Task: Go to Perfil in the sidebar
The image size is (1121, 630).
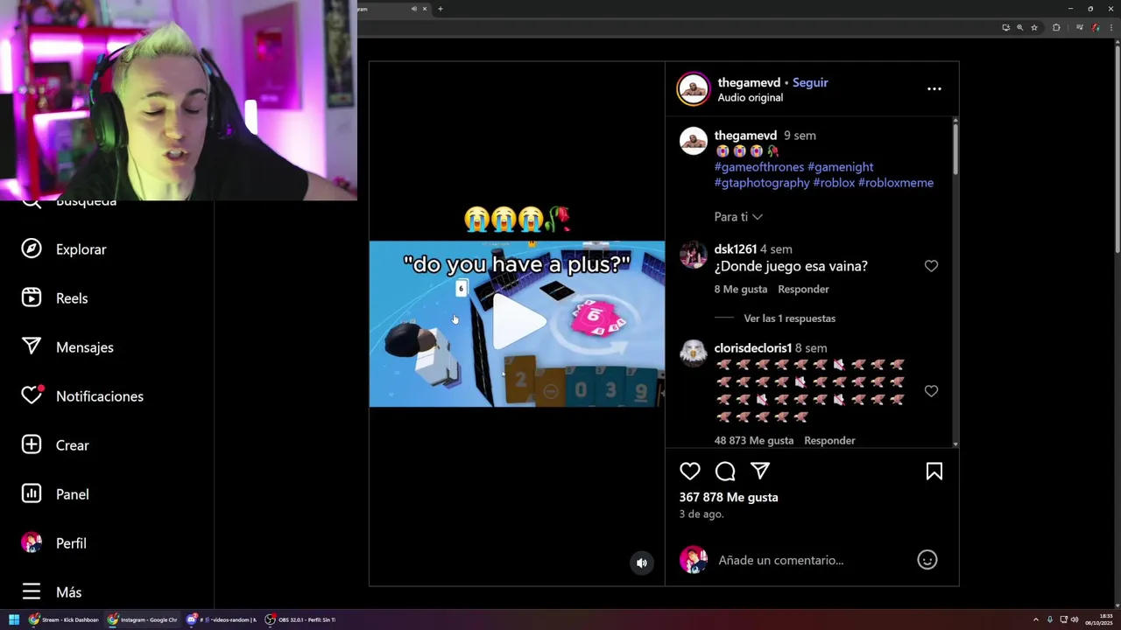Action: coord(53,543)
